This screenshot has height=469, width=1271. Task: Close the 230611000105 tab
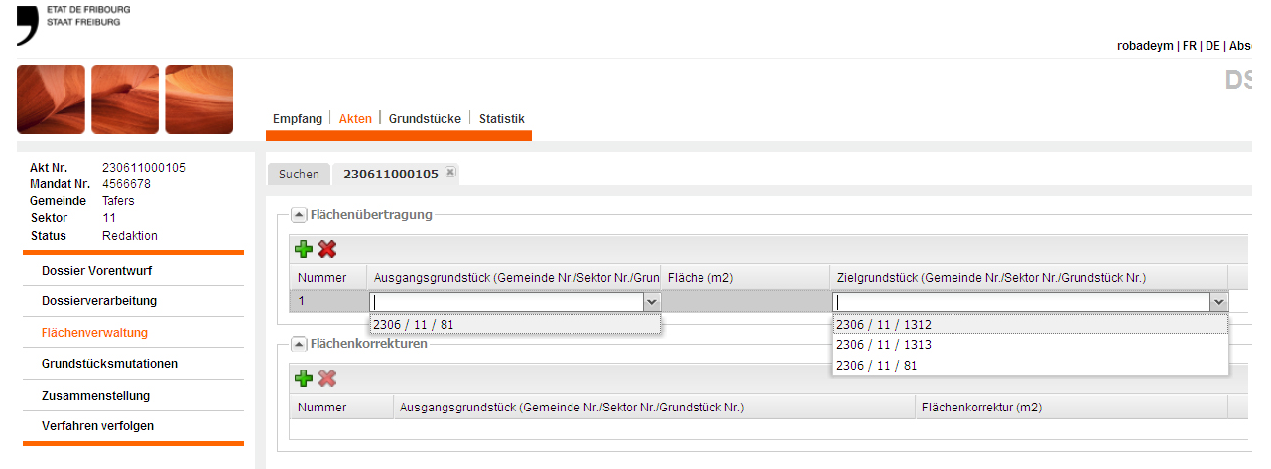click(x=450, y=173)
